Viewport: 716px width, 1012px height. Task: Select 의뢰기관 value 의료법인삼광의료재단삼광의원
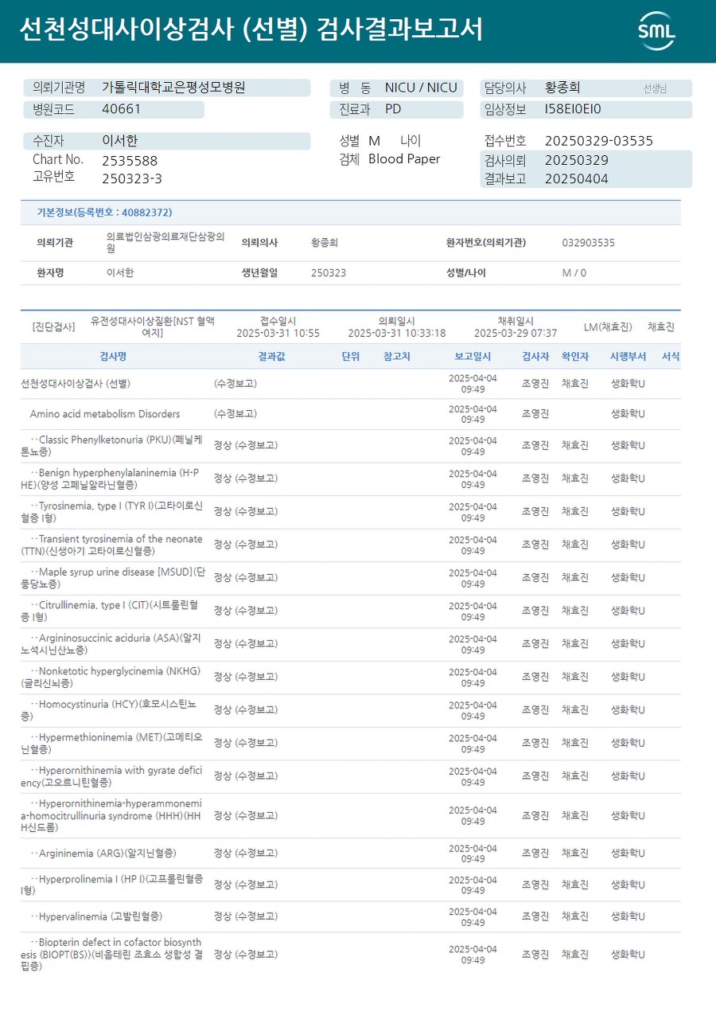coord(165,242)
